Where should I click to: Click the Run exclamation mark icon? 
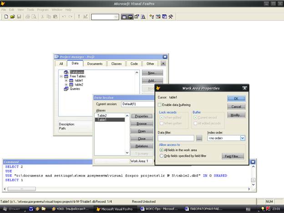pos(79,17)
